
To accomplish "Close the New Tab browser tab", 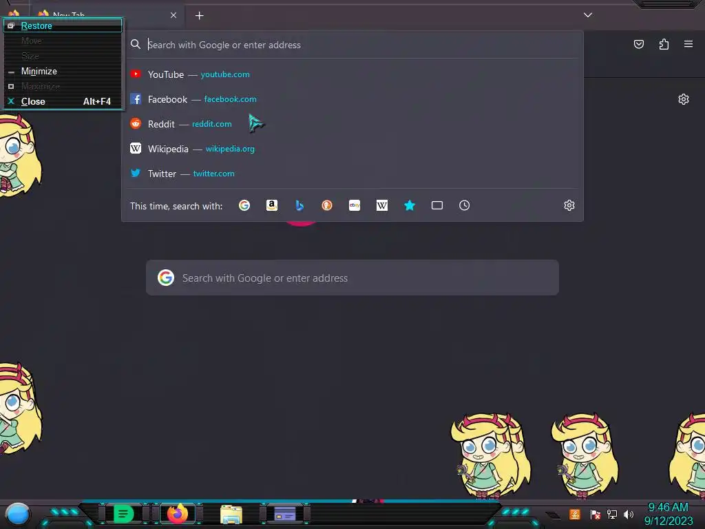I will tap(173, 15).
